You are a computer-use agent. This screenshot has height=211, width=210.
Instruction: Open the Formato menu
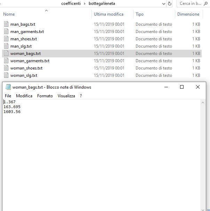(x=45, y=96)
